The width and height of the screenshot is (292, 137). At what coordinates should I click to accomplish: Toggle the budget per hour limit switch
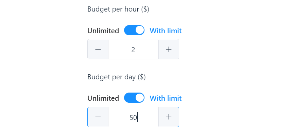[134, 31]
